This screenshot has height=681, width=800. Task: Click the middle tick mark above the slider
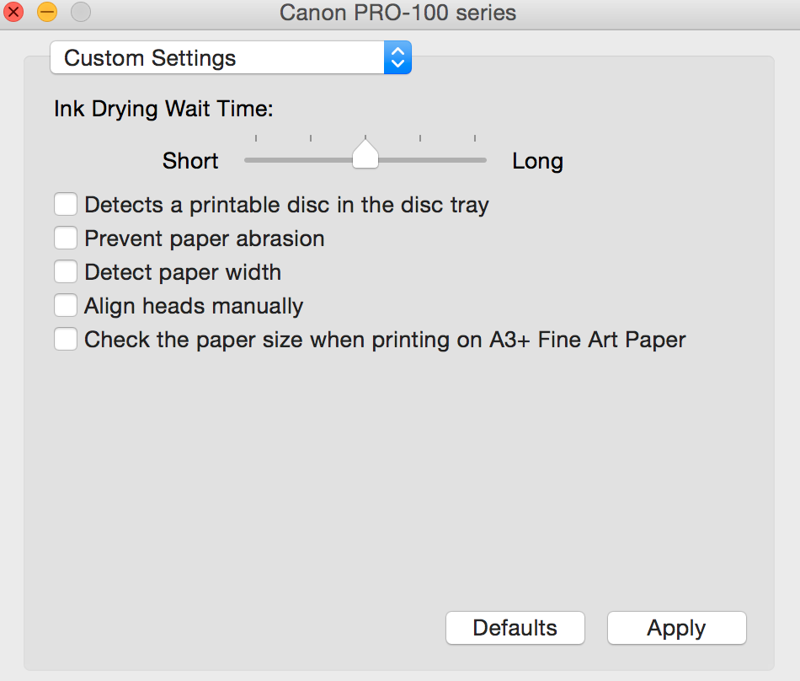[365, 137]
